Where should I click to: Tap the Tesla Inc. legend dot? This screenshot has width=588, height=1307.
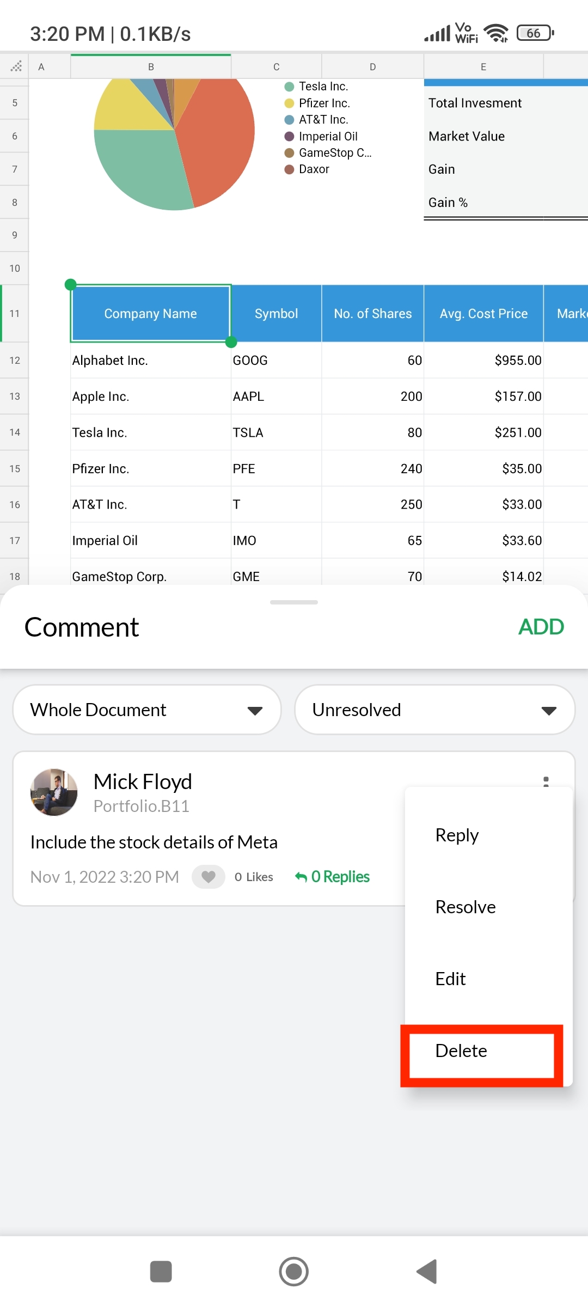[x=290, y=87]
